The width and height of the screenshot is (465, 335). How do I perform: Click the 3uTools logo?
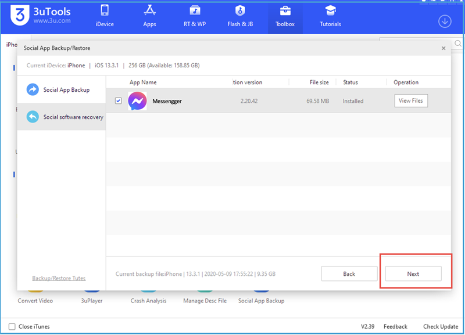20,15
